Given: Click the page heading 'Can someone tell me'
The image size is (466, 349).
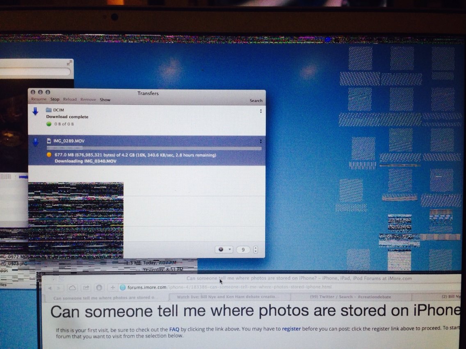Looking at the screenshot, I should tap(256, 311).
